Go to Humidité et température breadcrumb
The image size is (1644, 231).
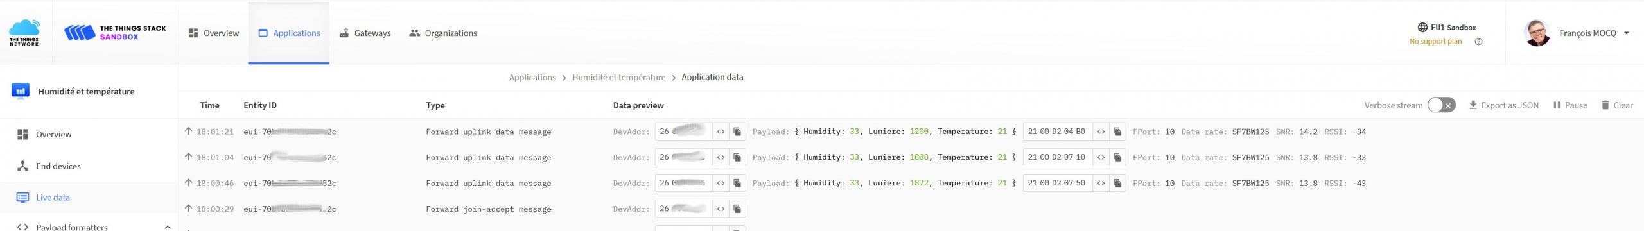pos(618,77)
